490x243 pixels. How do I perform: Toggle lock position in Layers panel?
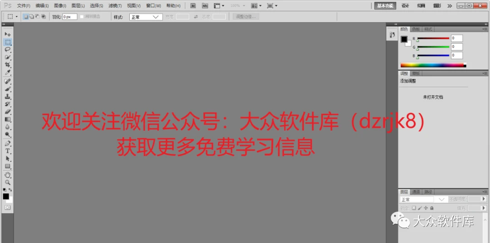pyautogui.click(x=426, y=208)
